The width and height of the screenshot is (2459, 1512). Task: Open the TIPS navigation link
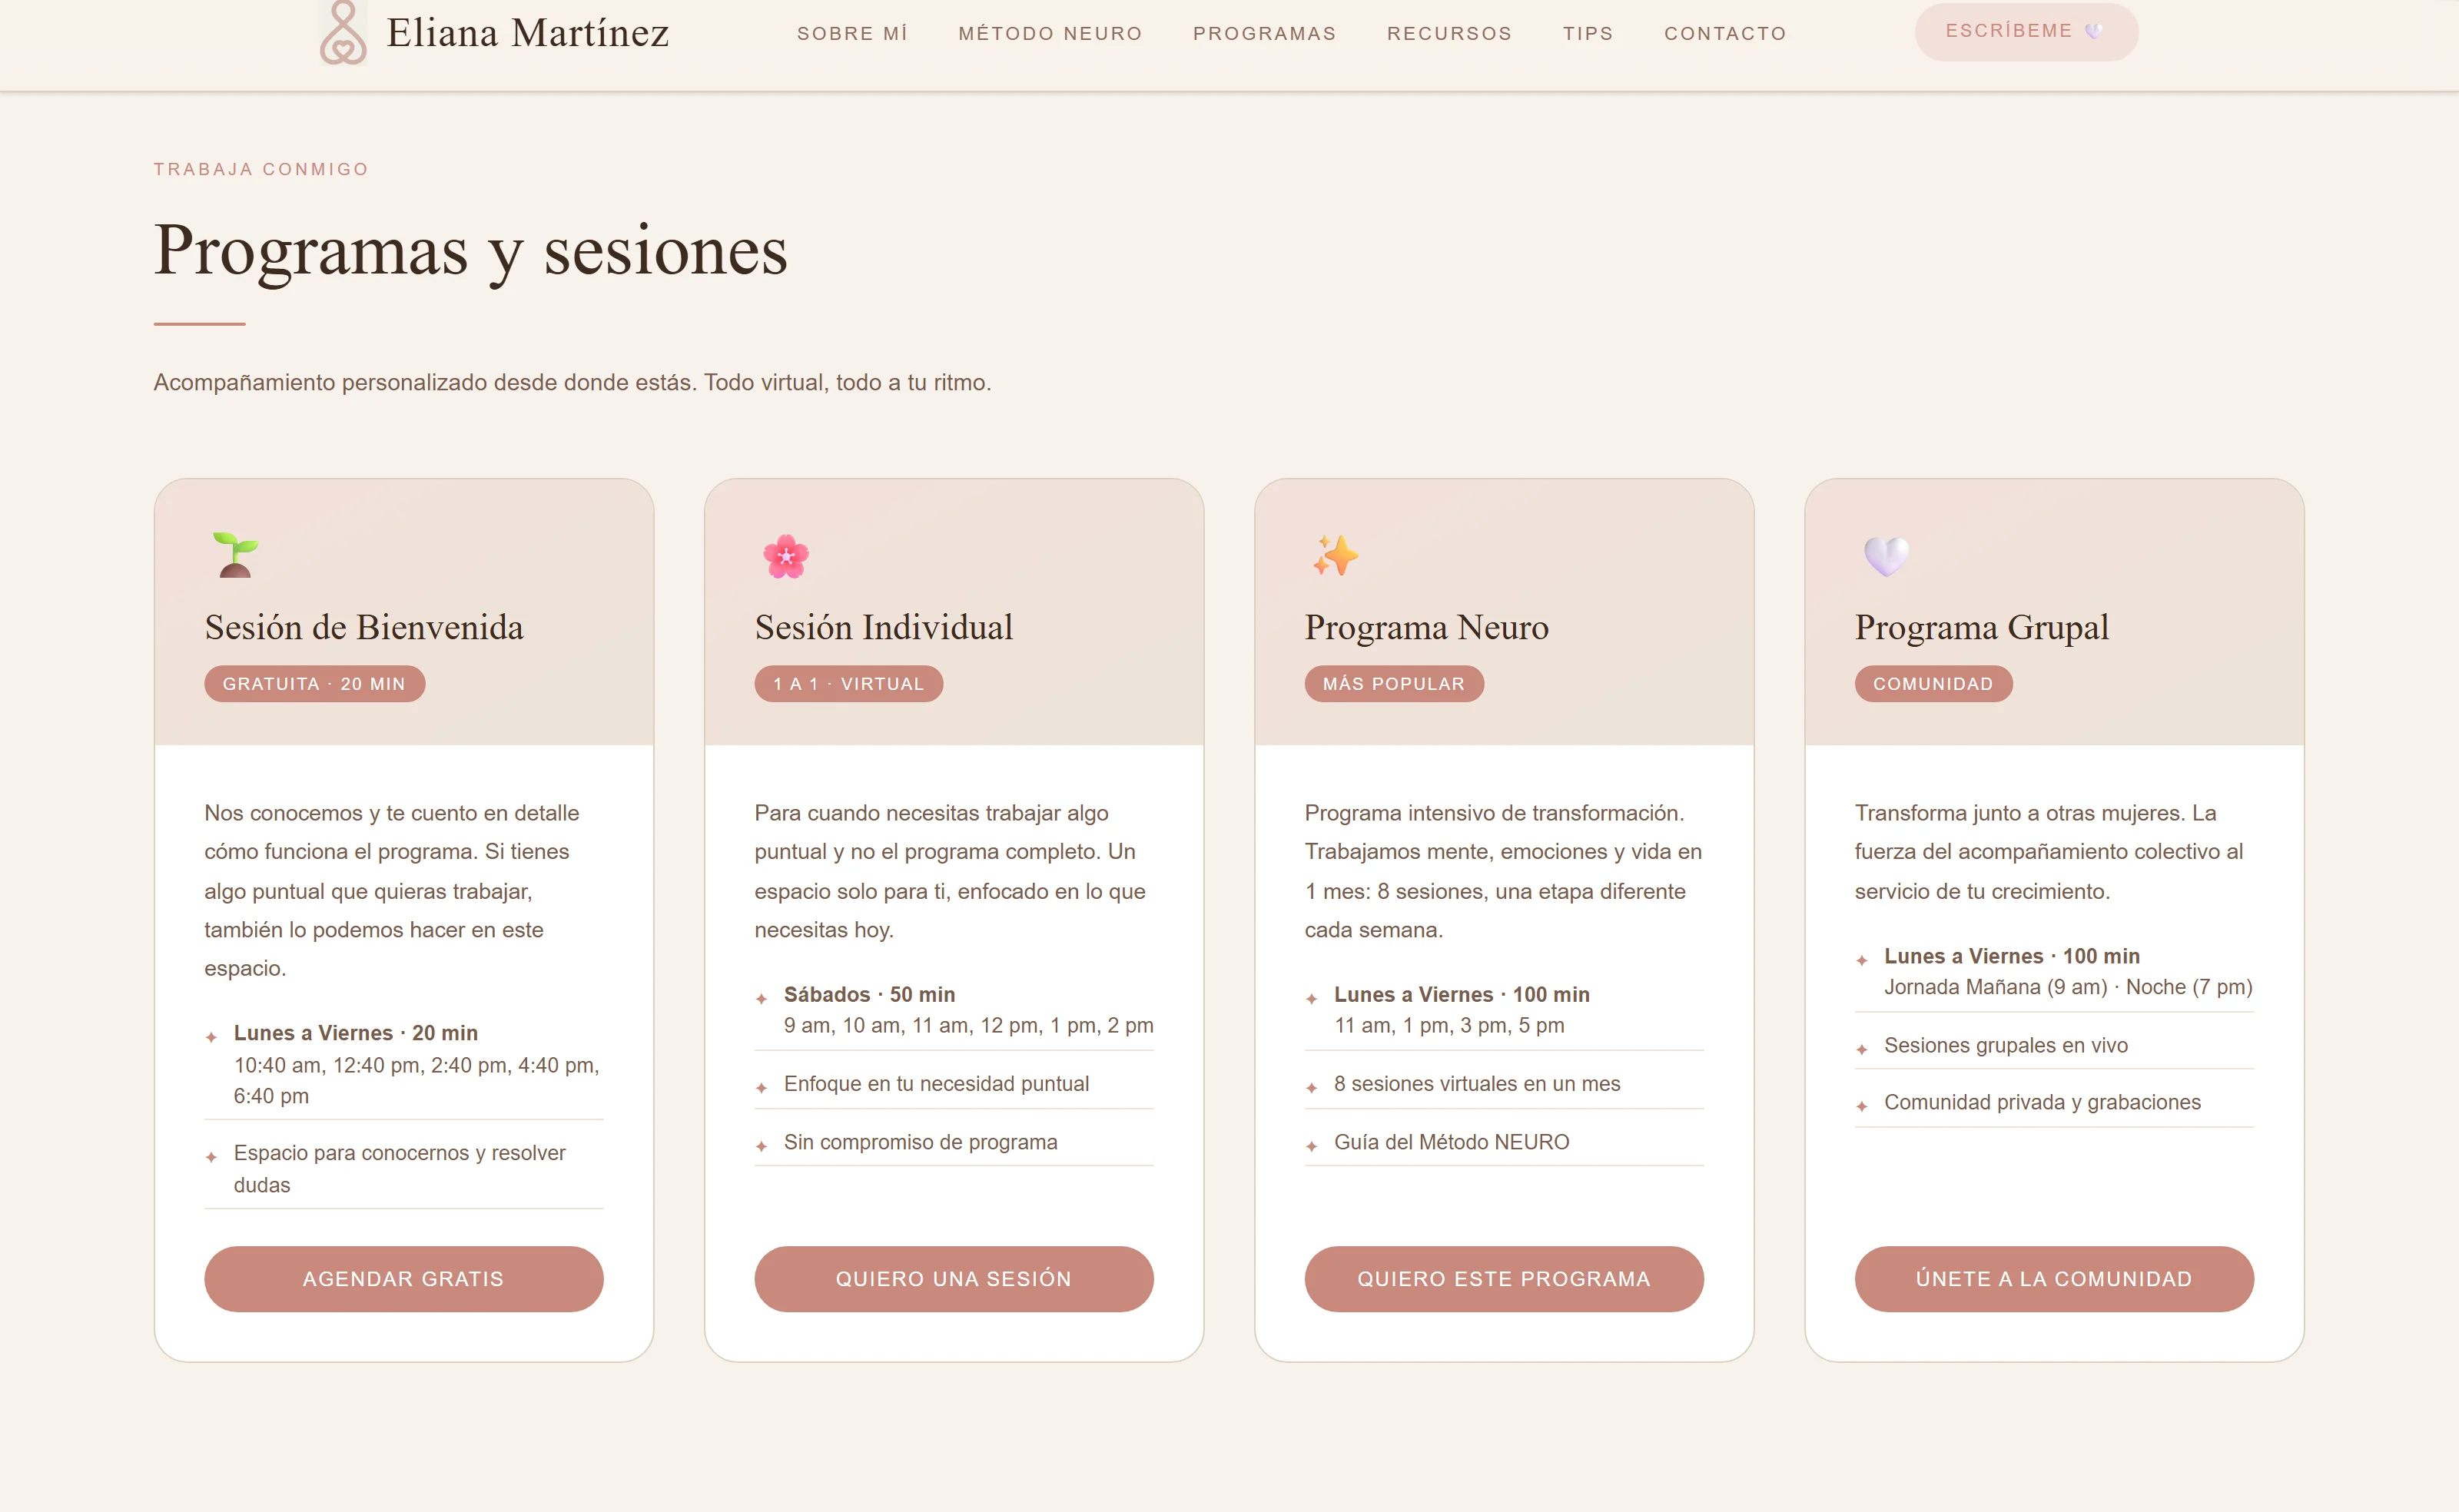click(1588, 33)
